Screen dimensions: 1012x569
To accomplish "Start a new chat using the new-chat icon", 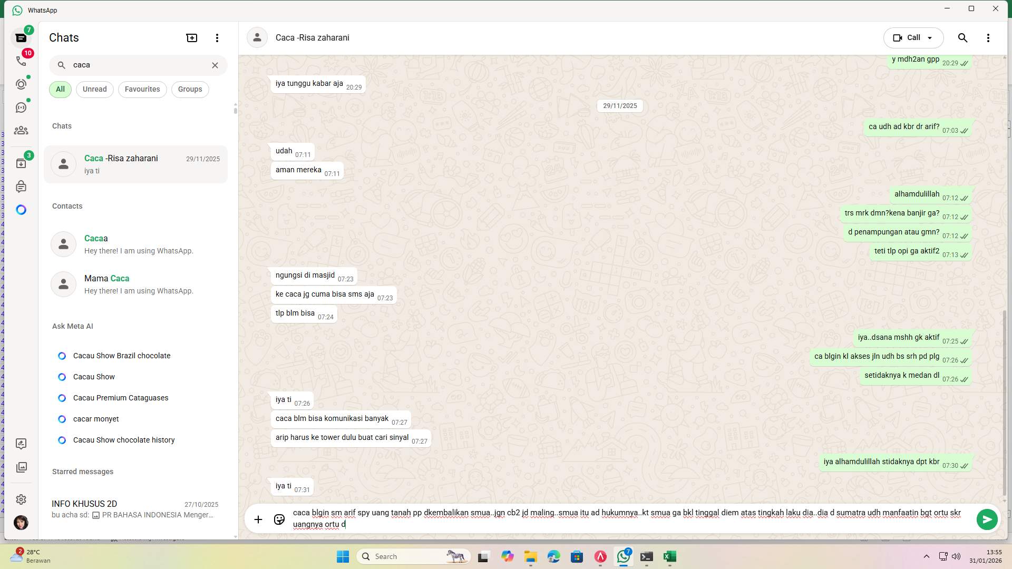I will click(x=191, y=37).
